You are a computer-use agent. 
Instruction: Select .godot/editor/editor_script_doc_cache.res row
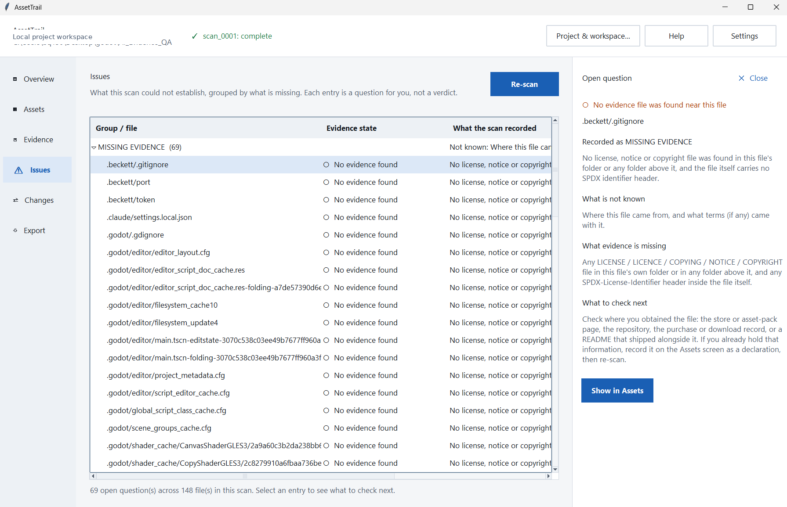point(321,270)
